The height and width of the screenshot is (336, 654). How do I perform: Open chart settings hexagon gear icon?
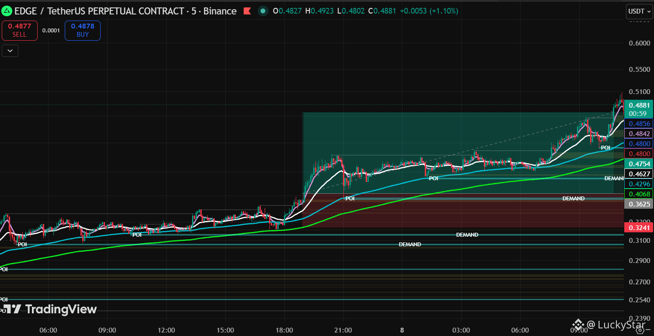[x=640, y=330]
